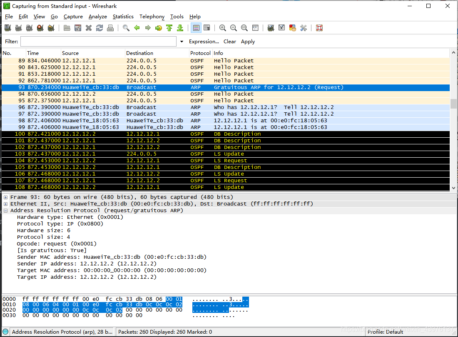Image resolution: width=458 pixels, height=337 pixels.
Task: Click 'Profile: Default' in the status bar
Action: click(385, 332)
